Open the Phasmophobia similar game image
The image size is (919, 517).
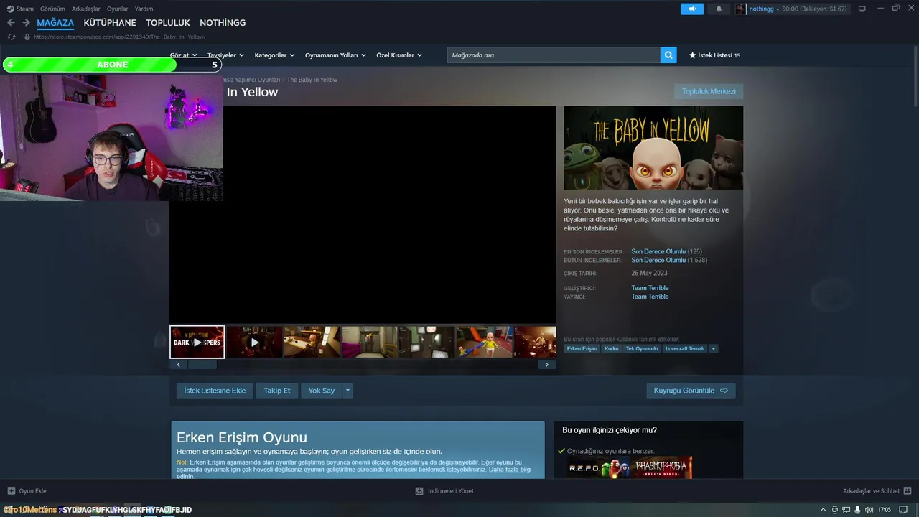pos(661,467)
